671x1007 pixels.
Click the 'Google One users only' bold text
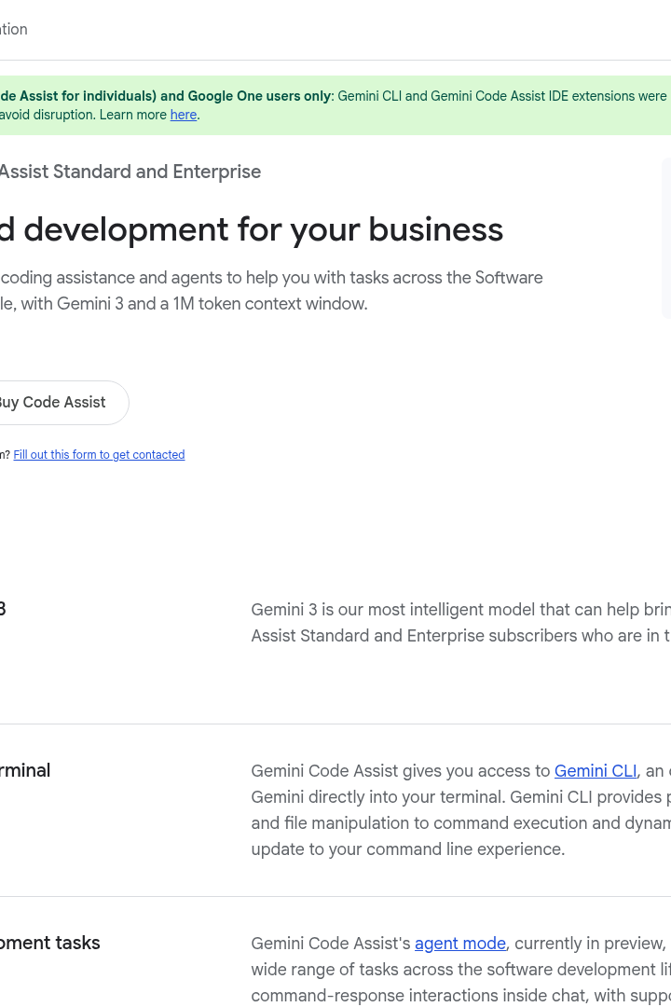tap(259, 96)
